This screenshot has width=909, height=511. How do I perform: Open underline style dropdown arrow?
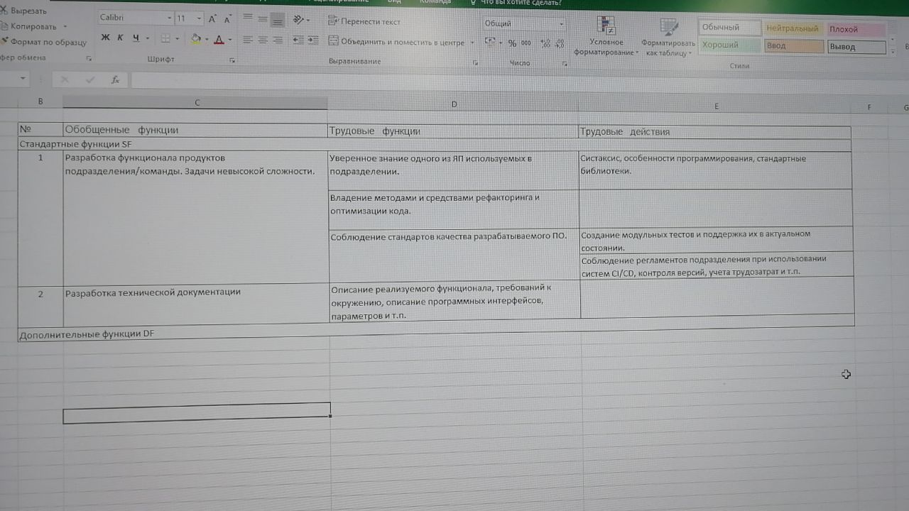click(x=147, y=38)
